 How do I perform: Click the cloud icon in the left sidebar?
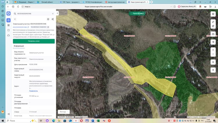(x=8, y=36)
